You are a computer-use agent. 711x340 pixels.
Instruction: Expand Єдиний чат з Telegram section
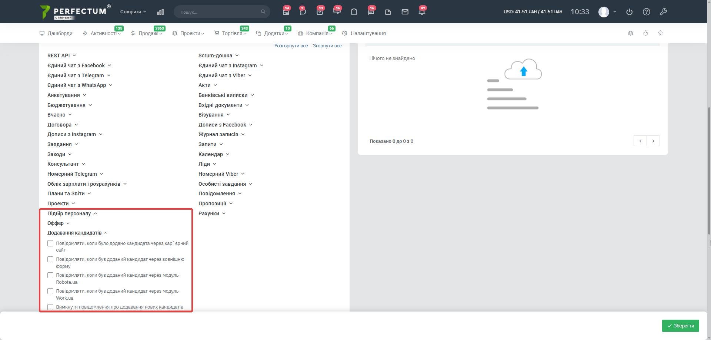tap(79, 75)
